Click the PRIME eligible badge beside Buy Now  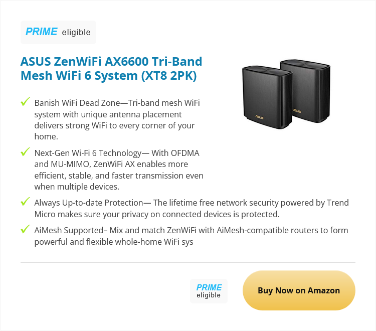click(x=209, y=291)
